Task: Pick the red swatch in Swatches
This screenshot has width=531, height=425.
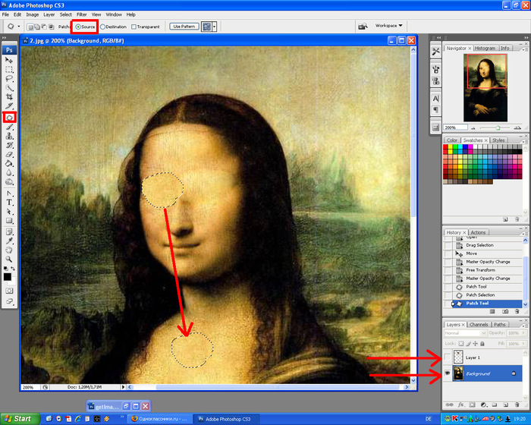Action: pyautogui.click(x=445, y=147)
